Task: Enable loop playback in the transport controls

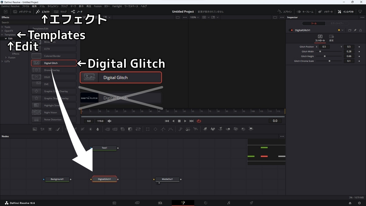Action: tap(199, 121)
